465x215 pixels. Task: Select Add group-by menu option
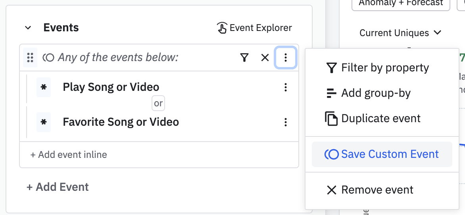[x=368, y=93]
